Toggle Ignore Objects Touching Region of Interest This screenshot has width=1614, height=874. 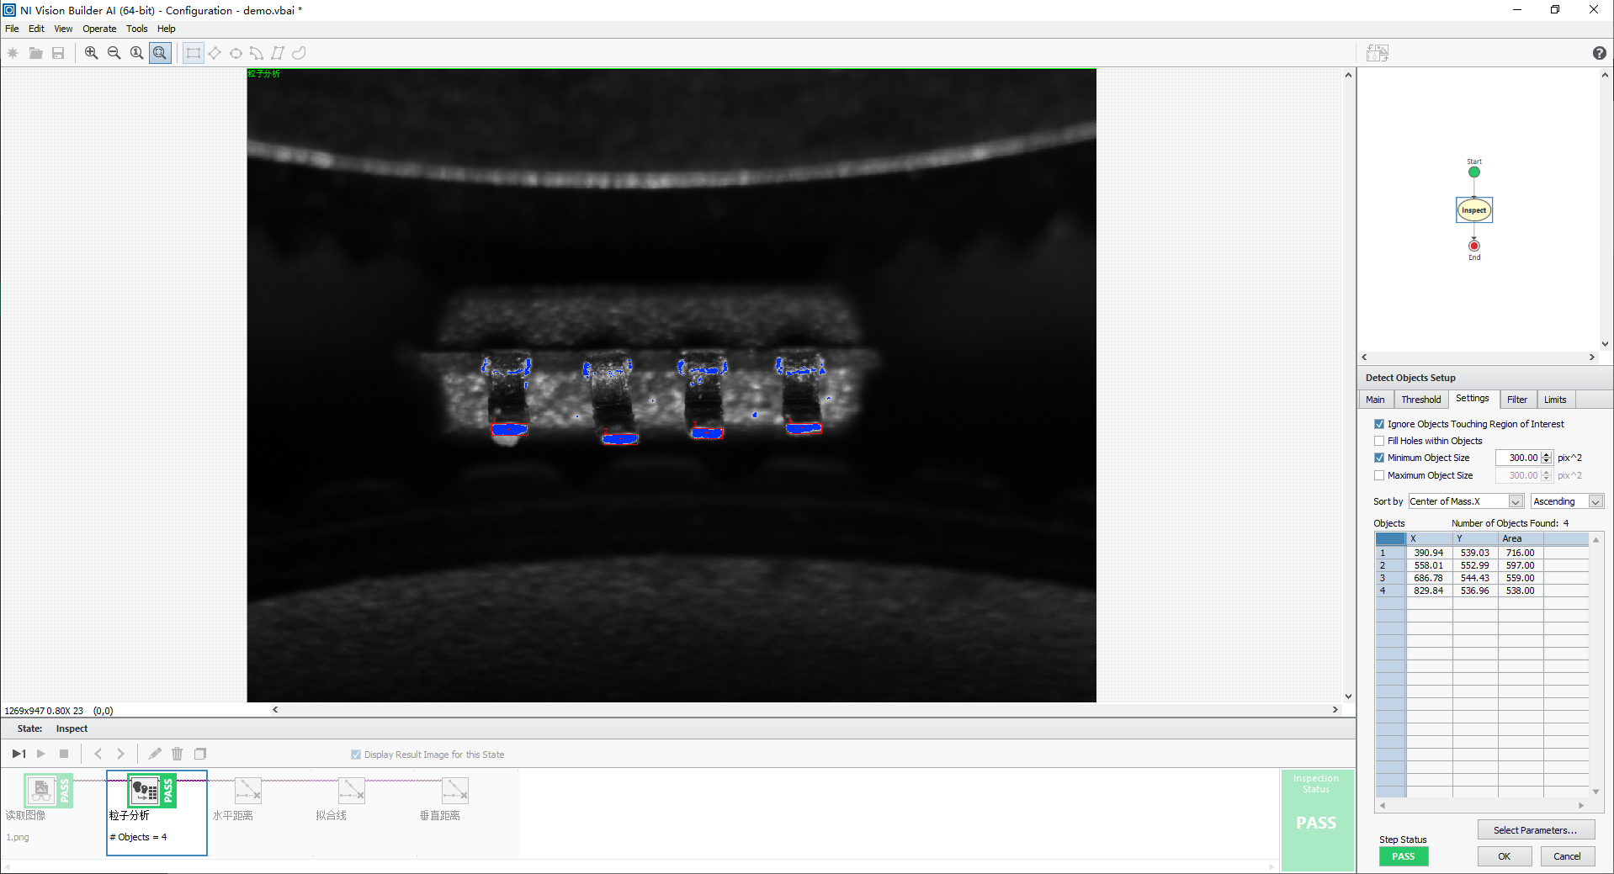(x=1379, y=424)
